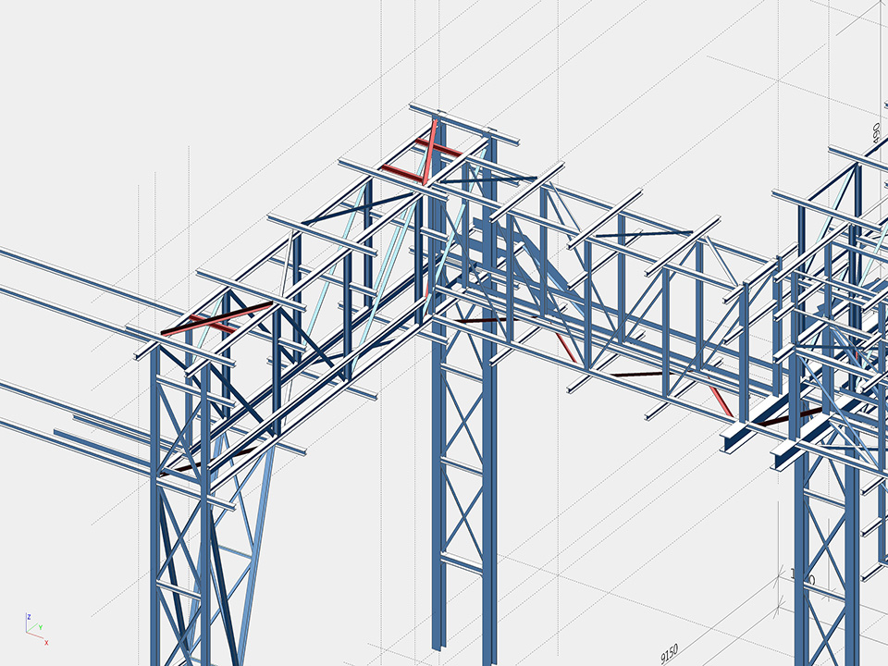Click the red X axis label
The height and width of the screenshot is (666, 888).
(46, 643)
